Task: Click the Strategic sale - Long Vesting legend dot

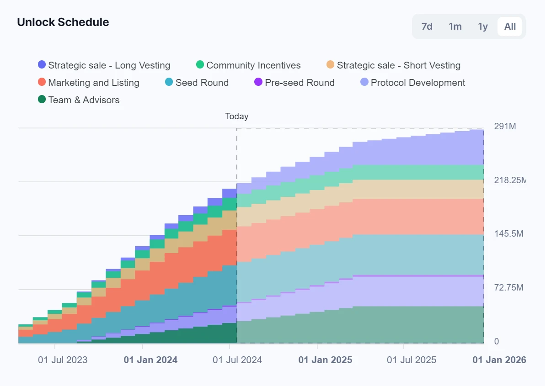Action: pyautogui.click(x=42, y=65)
